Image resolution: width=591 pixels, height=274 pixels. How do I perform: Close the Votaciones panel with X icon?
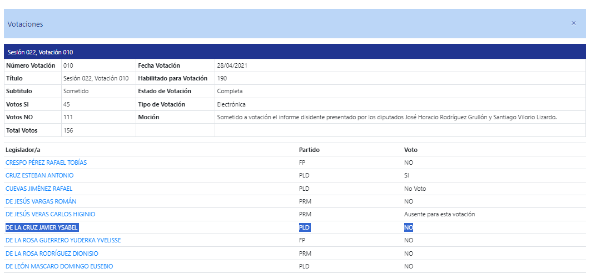pos(574,23)
